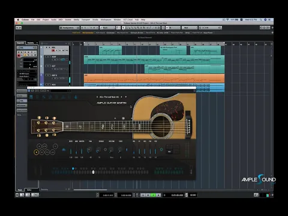Click the blue lit keyswitch on plugin keyboard
The image size is (288, 216).
pos(73,169)
